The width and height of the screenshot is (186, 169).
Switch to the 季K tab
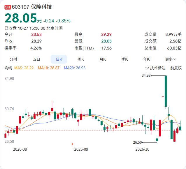coord(124,59)
